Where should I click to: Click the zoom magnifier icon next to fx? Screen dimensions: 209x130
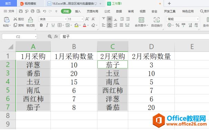pyautogui.click(x=50, y=36)
